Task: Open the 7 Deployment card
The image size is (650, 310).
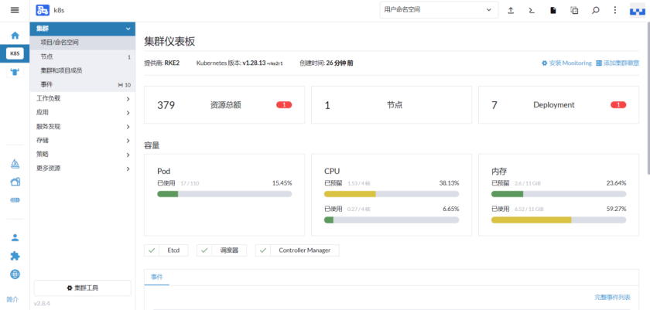Action: 559,104
